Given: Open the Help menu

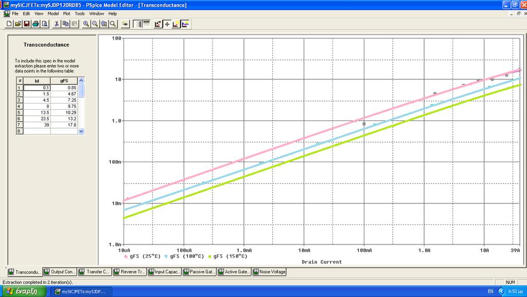Looking at the screenshot, I should point(113,14).
